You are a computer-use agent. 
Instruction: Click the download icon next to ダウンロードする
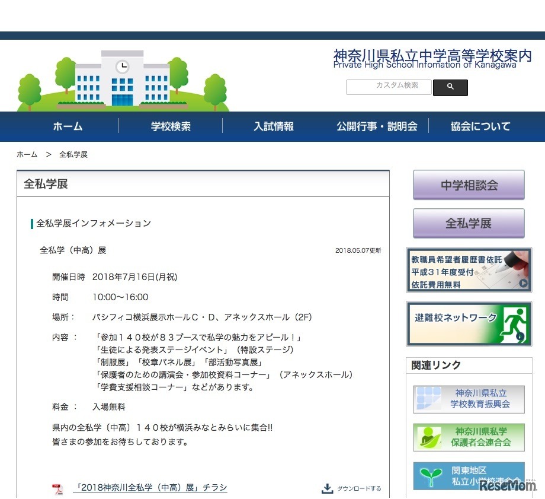pos(327,488)
